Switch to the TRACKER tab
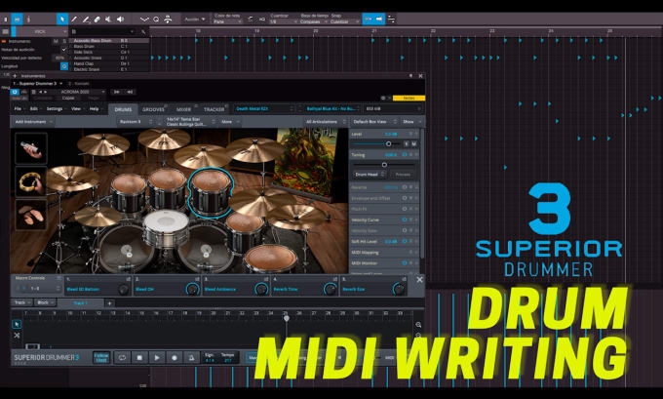The height and width of the screenshot is (399, 663). (x=214, y=109)
